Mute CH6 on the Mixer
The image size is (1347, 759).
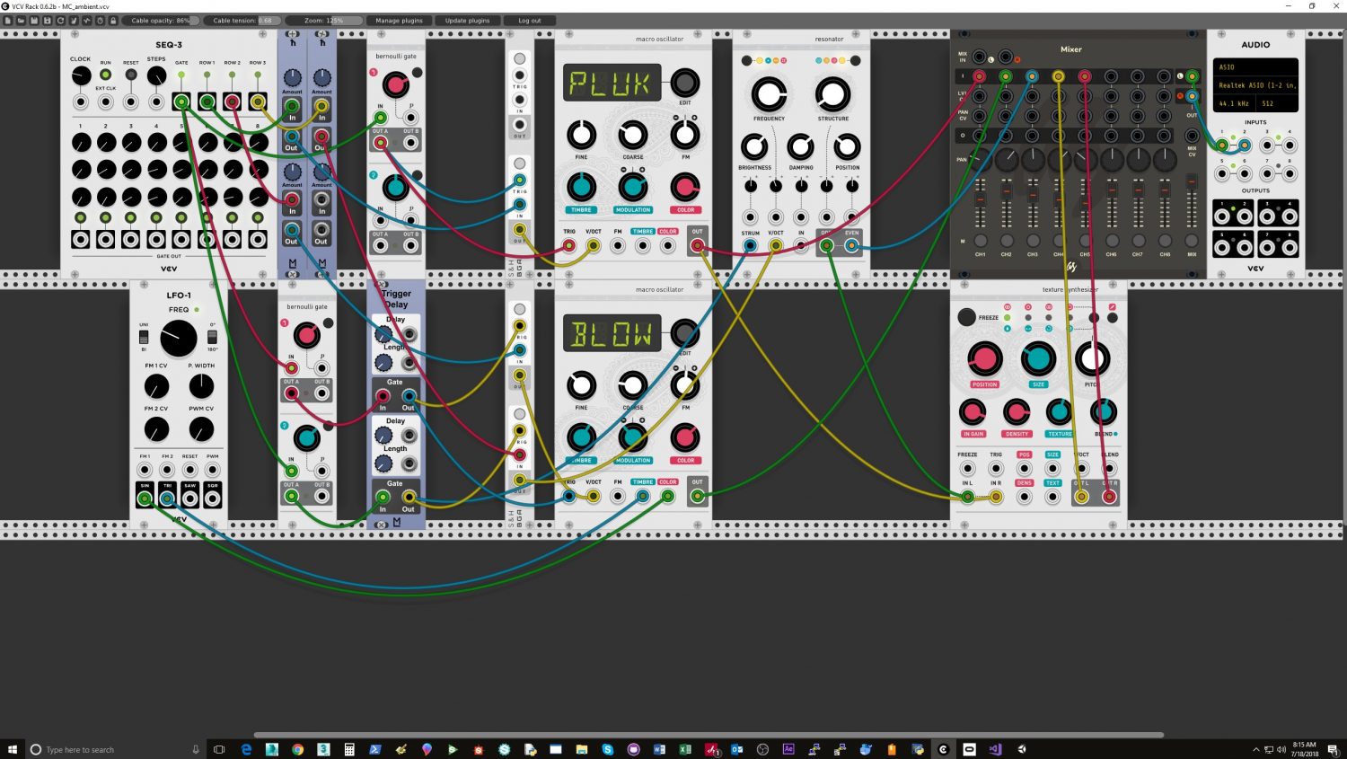tap(1112, 241)
